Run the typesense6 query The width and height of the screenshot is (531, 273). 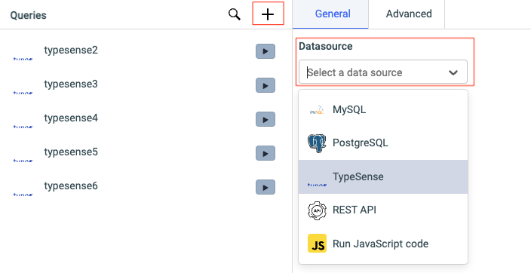[x=265, y=187]
